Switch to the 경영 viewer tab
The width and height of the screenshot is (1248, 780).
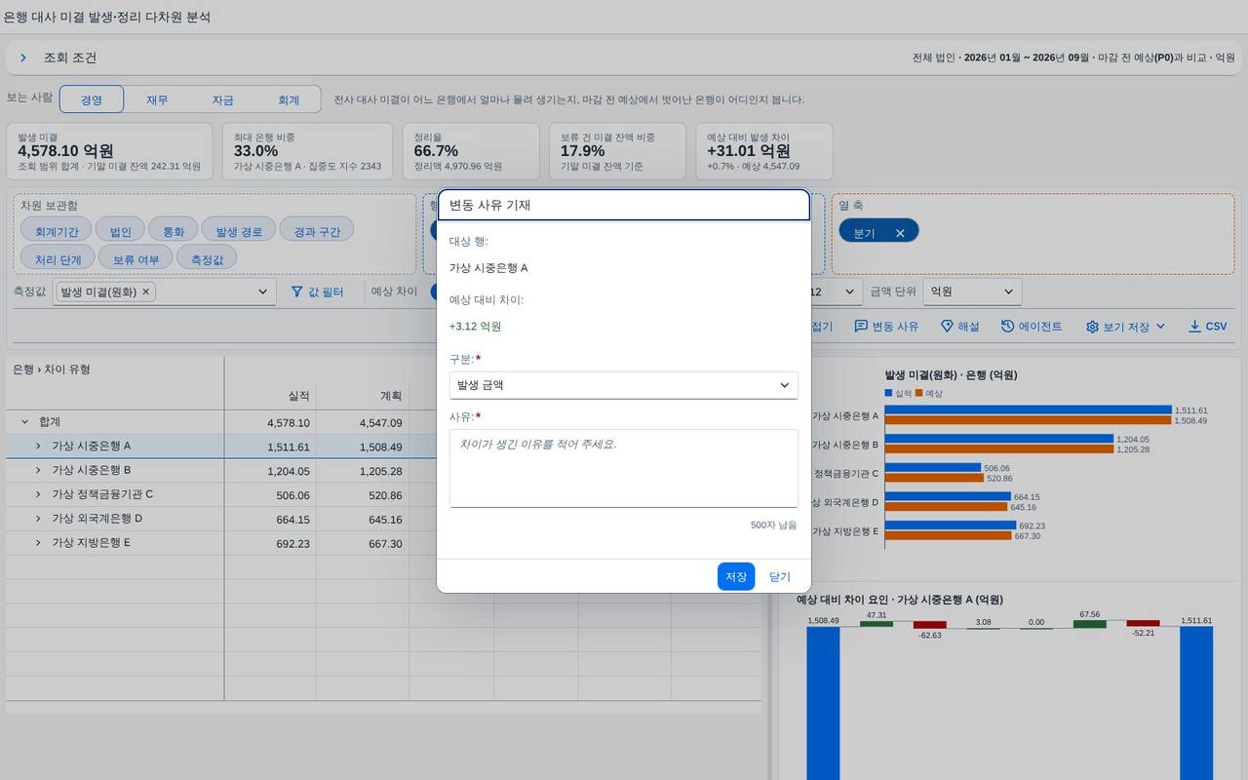coord(92,99)
